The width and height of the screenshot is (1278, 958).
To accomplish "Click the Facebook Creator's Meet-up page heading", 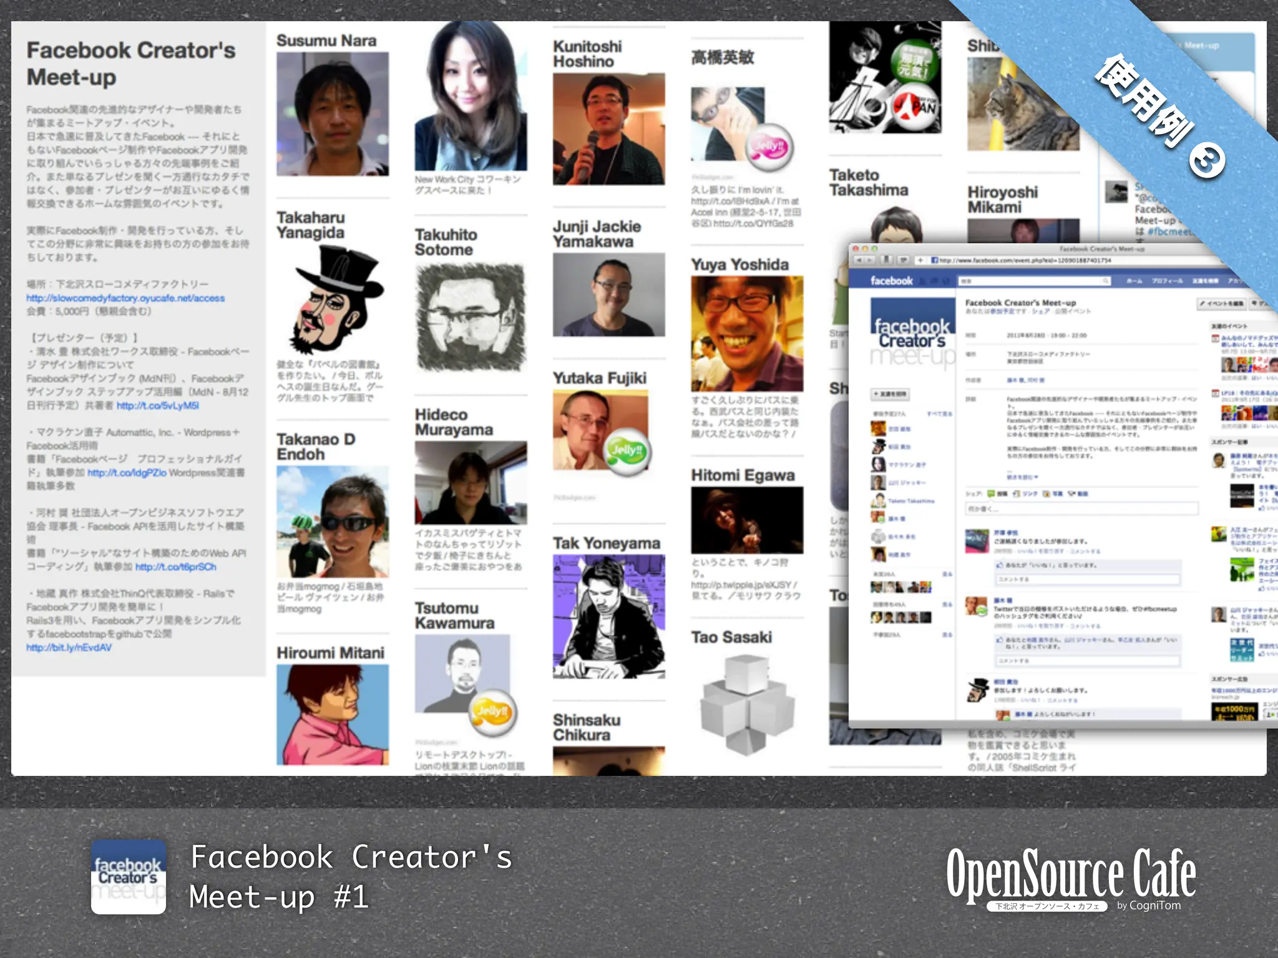I will (x=131, y=64).
